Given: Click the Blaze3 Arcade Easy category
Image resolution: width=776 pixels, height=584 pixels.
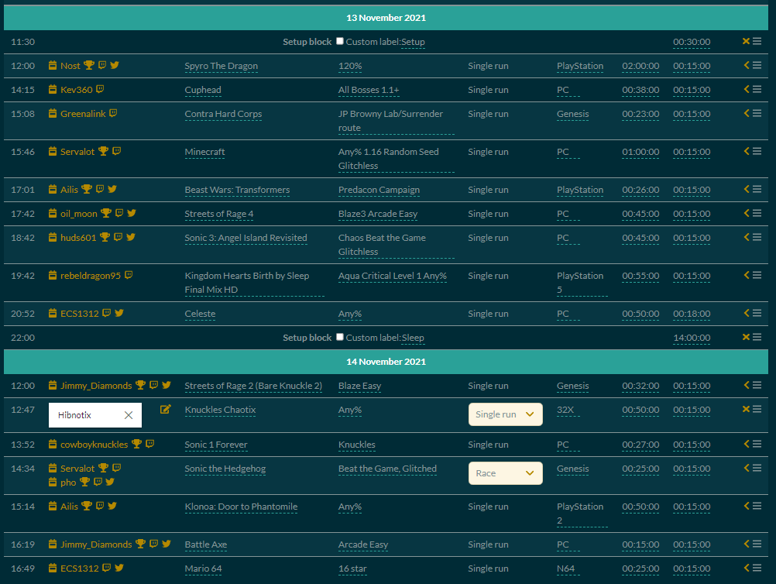Looking at the screenshot, I should click(x=378, y=215).
